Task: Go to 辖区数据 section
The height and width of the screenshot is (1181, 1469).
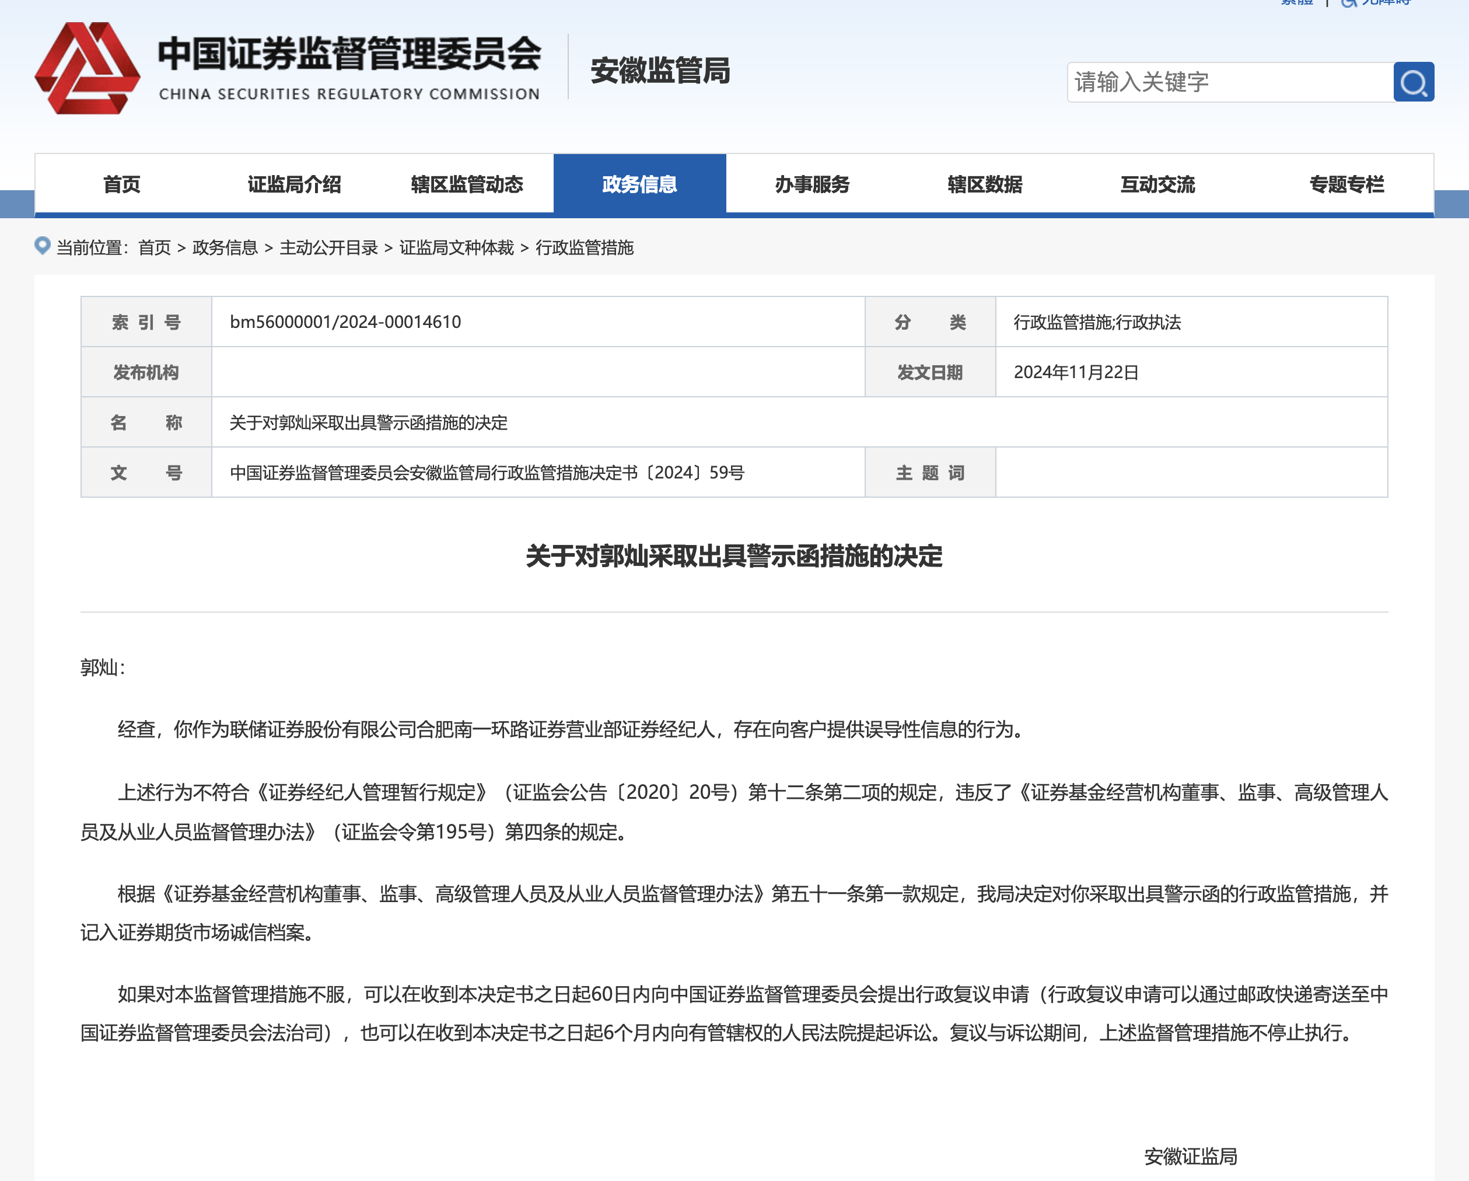Action: click(985, 184)
